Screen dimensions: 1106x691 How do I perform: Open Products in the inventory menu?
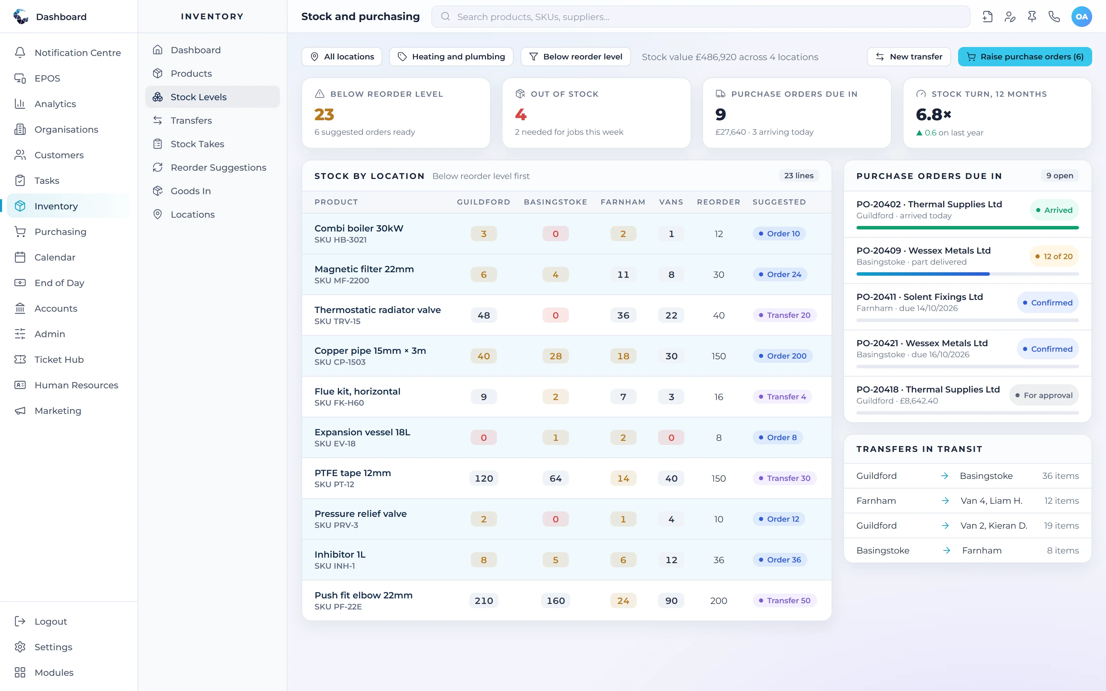coord(213,74)
